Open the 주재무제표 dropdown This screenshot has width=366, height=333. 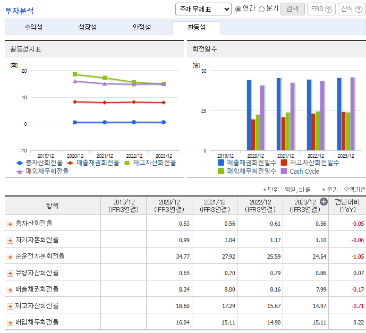tap(203, 9)
